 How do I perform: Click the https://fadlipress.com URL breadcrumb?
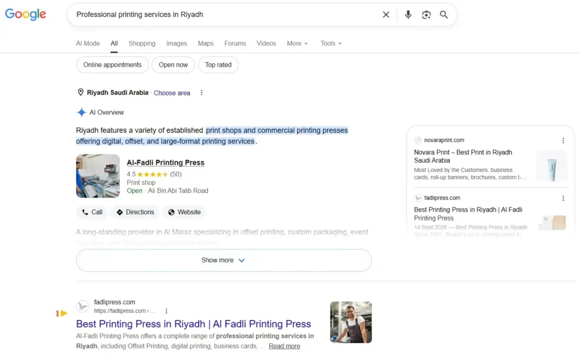point(124,310)
